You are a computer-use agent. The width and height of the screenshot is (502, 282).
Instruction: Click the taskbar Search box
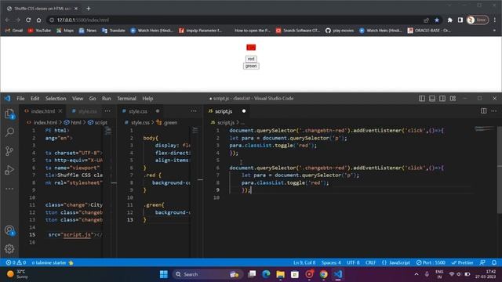(207, 274)
